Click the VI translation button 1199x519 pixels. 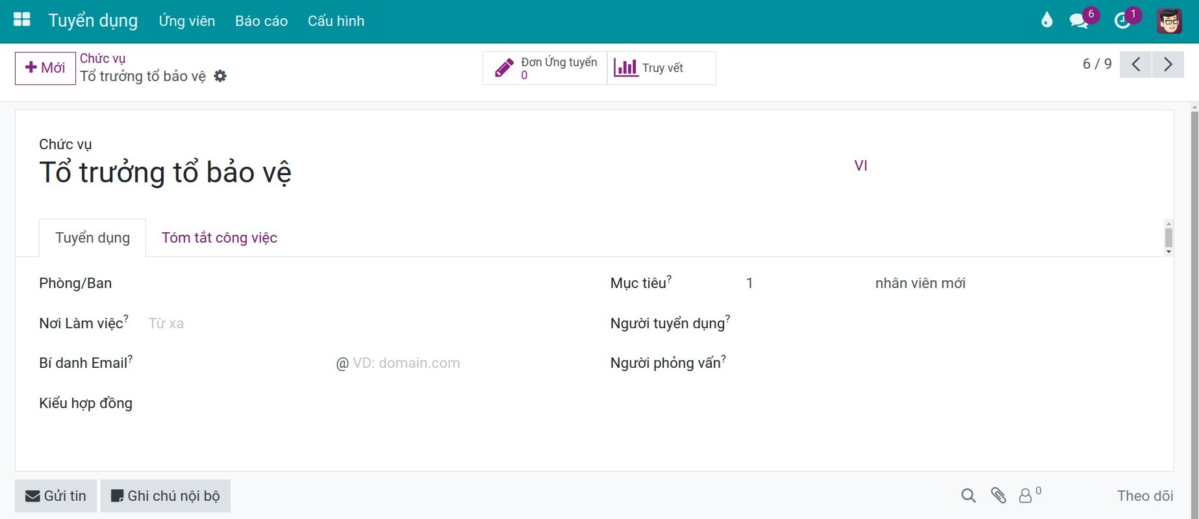pyautogui.click(x=861, y=166)
